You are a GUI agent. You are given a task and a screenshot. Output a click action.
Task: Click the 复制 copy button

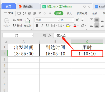click(17, 25)
